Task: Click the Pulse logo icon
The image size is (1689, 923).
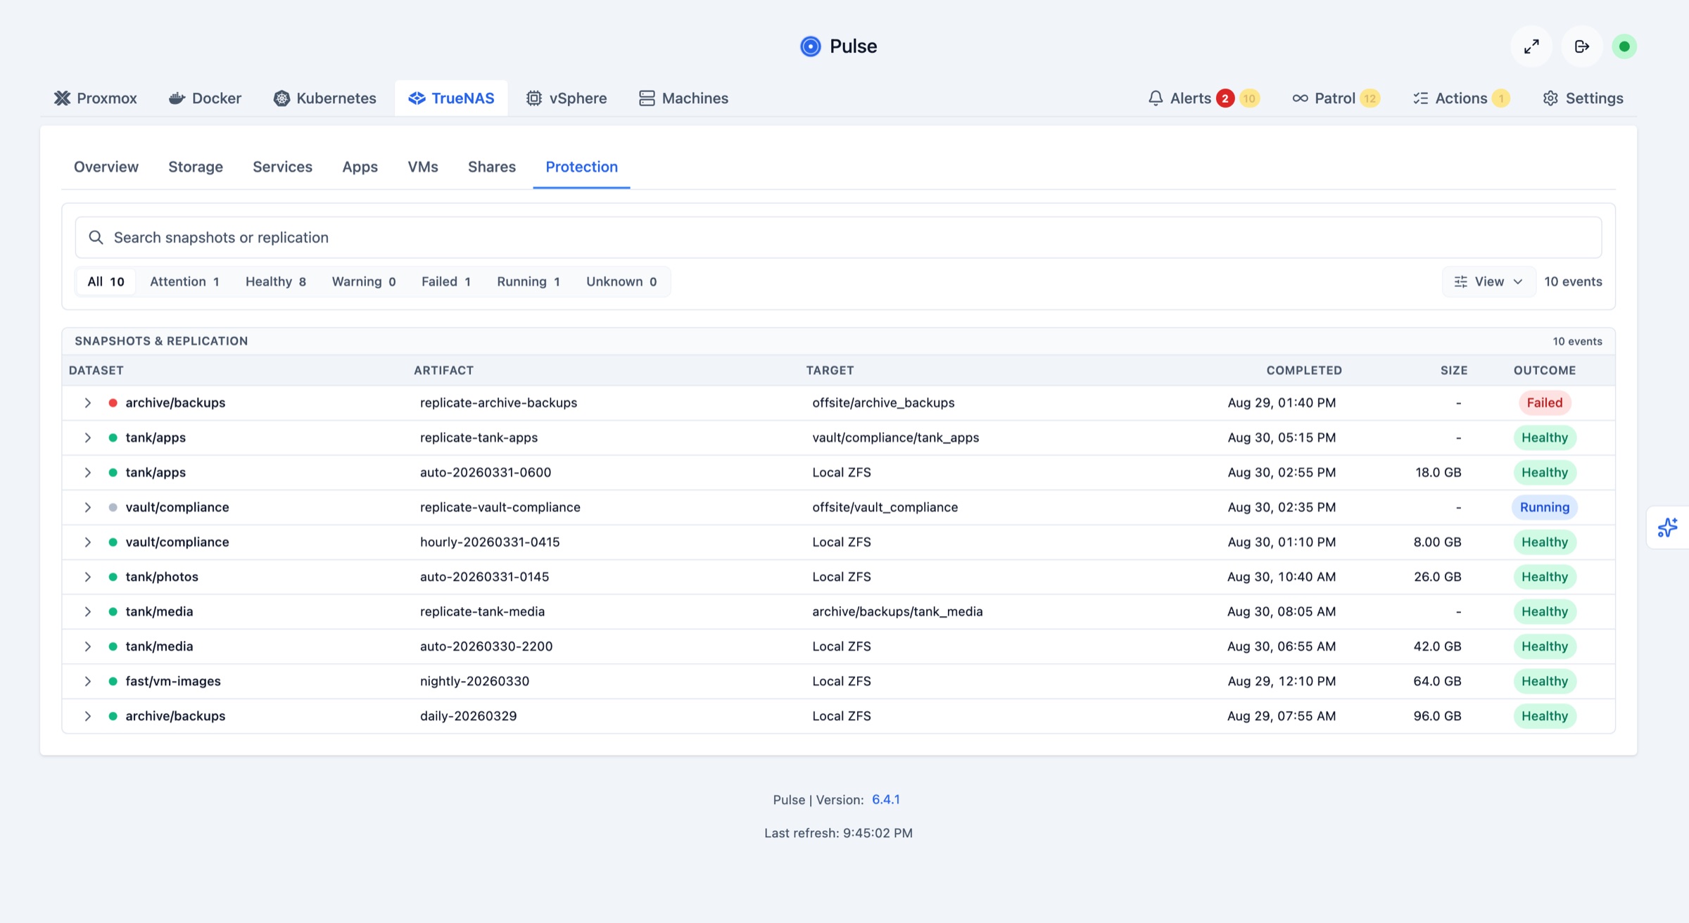Action: [811, 46]
